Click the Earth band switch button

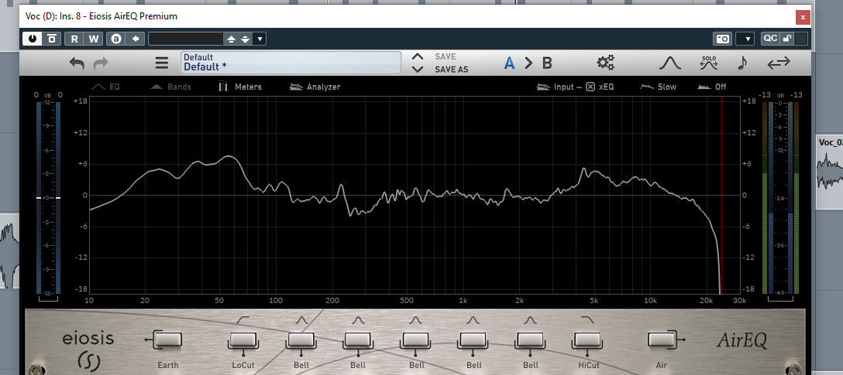click(x=167, y=339)
